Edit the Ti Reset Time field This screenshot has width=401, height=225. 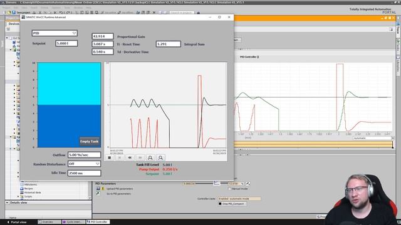pos(103,44)
